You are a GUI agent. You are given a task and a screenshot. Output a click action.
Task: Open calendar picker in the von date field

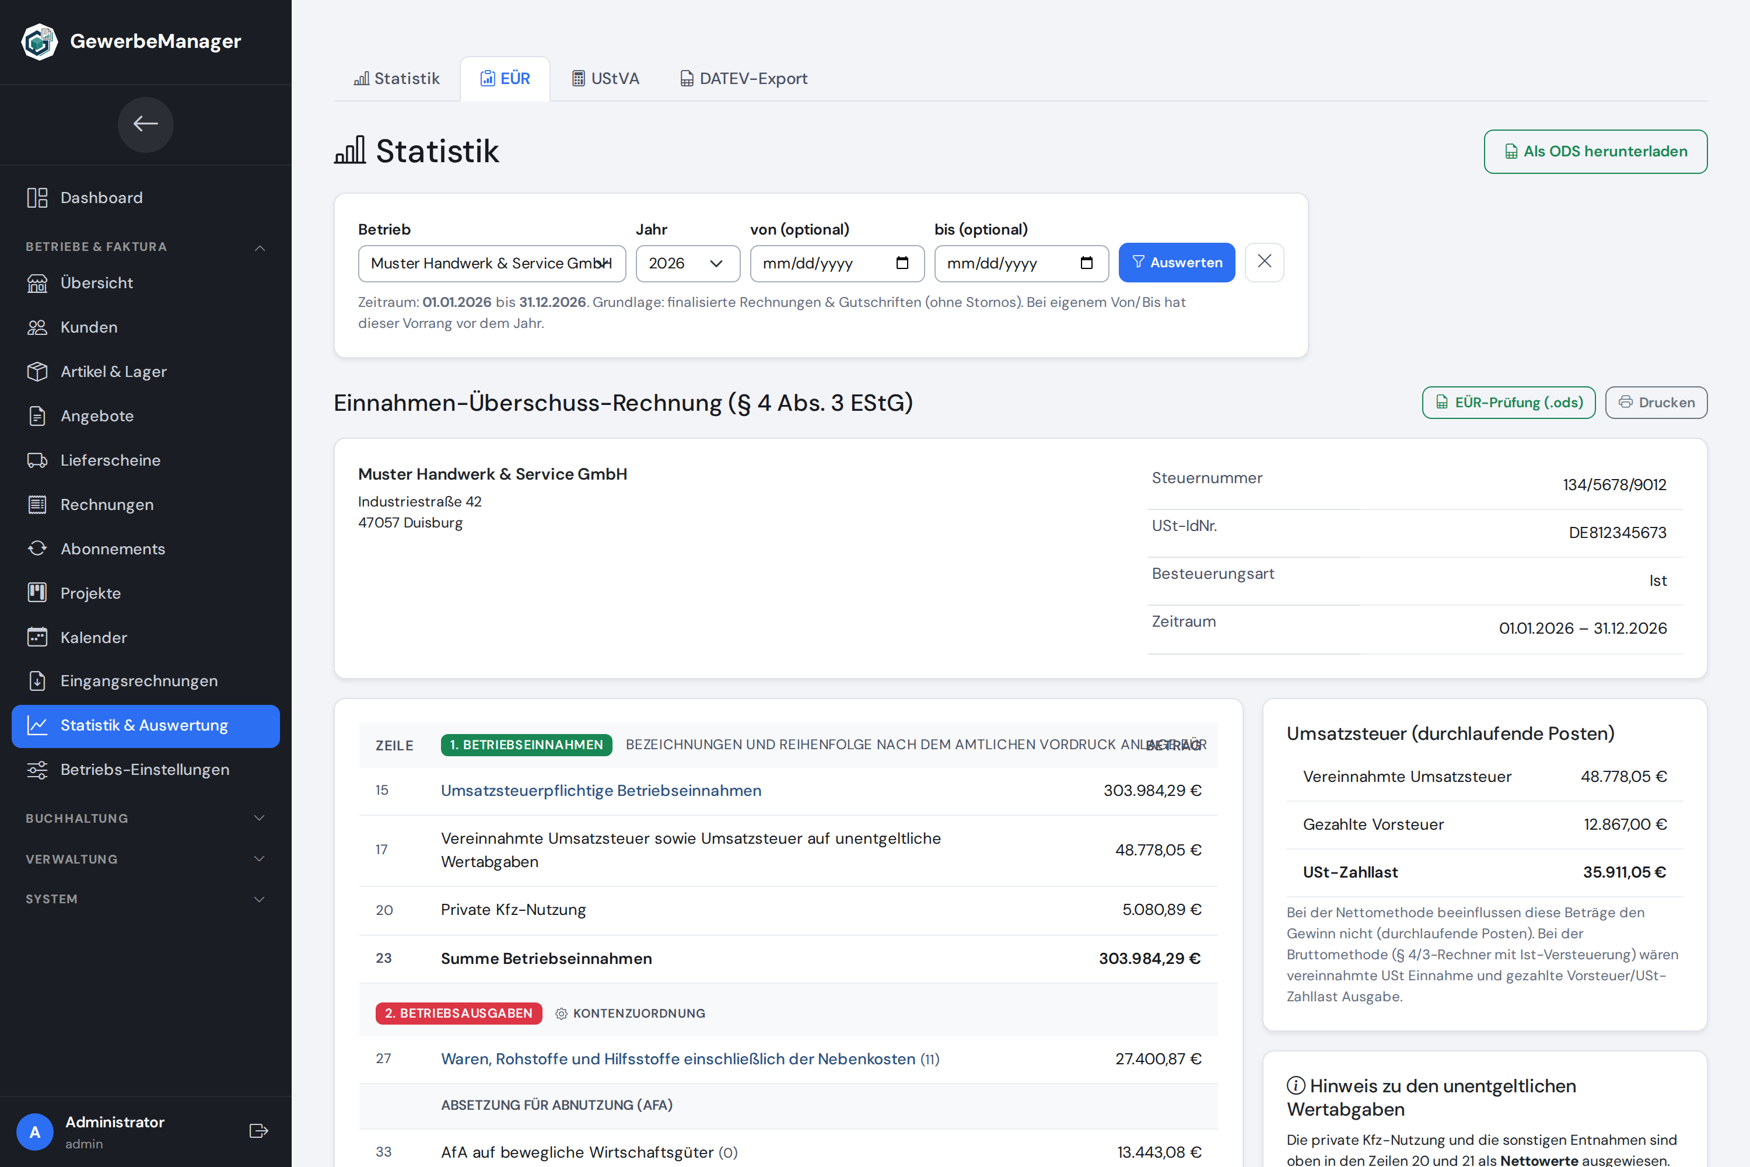(902, 263)
